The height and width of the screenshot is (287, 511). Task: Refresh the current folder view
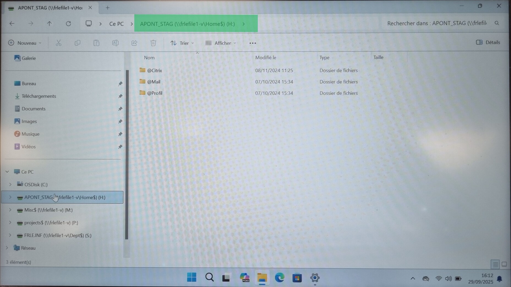pos(68,24)
